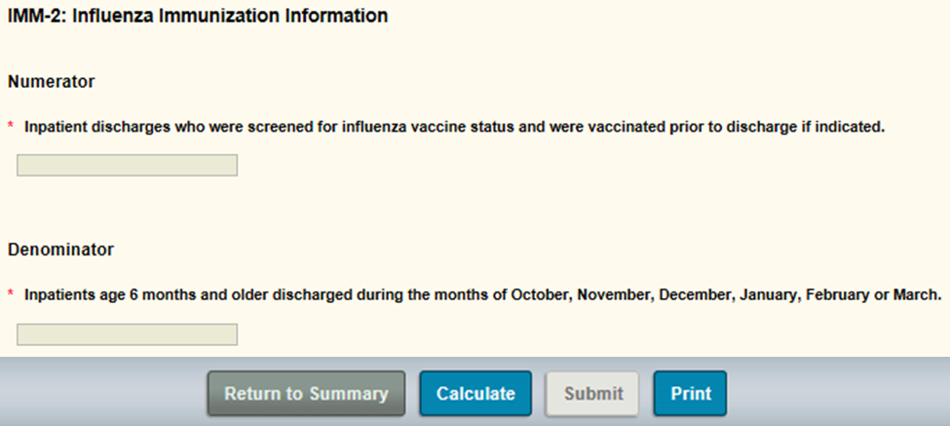The image size is (950, 426).
Task: Click the Denominator section heading
Action: tap(60, 250)
